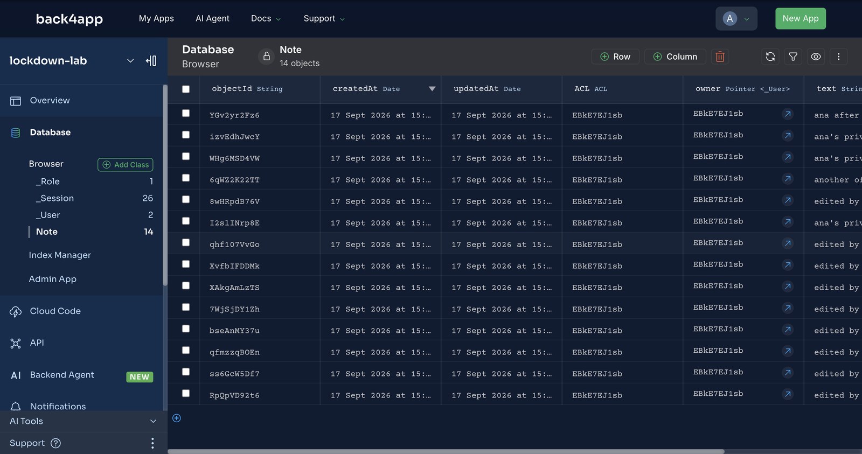Check the box for row ss6GcW5Df7

(186, 372)
